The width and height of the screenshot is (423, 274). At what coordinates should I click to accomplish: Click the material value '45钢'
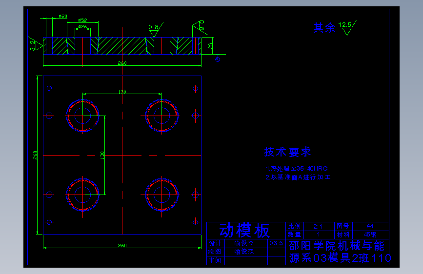point(370,235)
